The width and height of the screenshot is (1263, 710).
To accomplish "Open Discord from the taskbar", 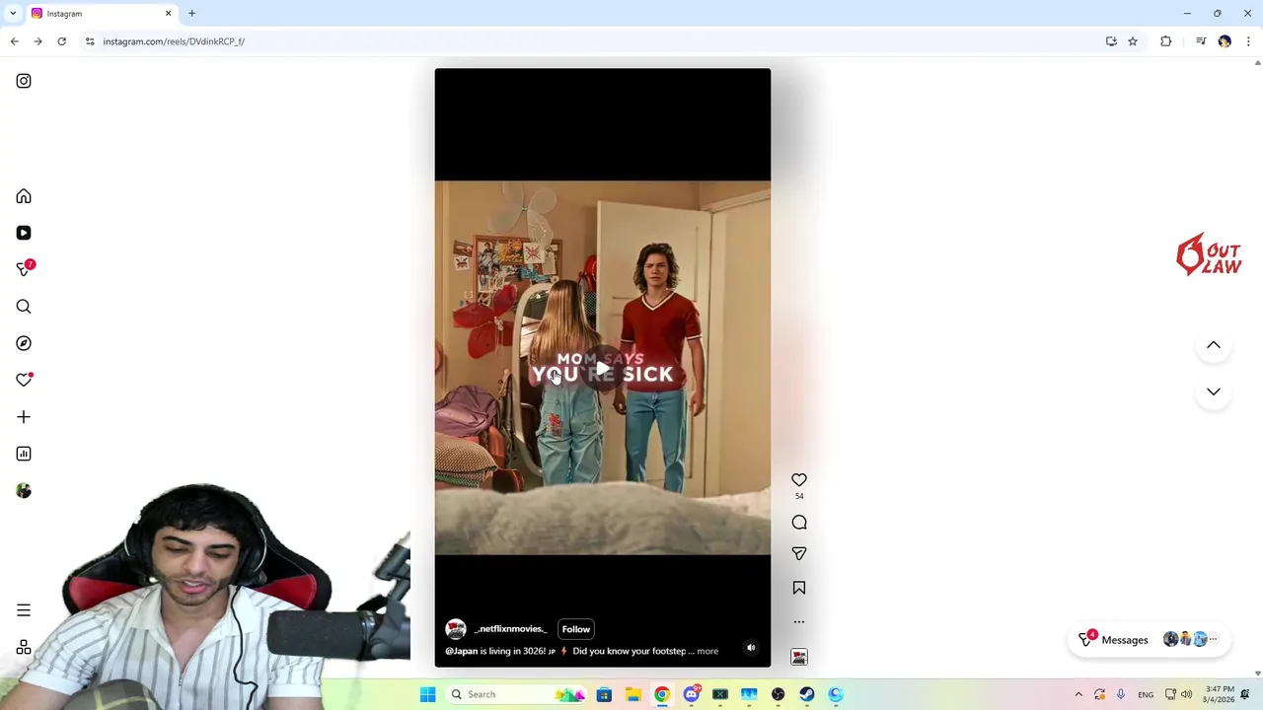I will pyautogui.click(x=691, y=694).
